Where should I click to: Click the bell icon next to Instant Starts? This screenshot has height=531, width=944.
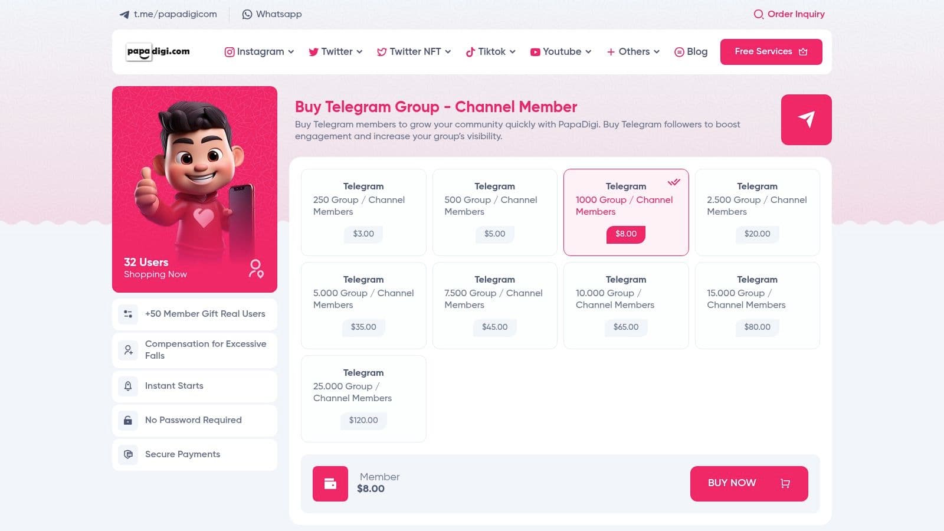coord(128,386)
